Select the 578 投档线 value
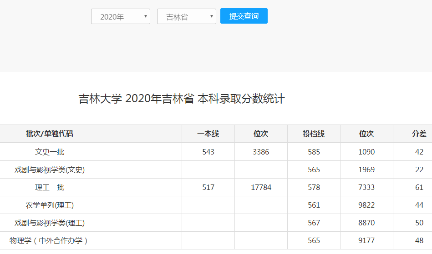 point(314,188)
